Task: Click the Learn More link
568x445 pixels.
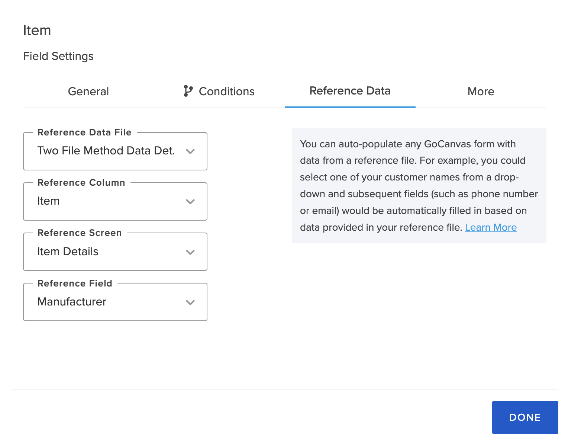Action: [491, 227]
